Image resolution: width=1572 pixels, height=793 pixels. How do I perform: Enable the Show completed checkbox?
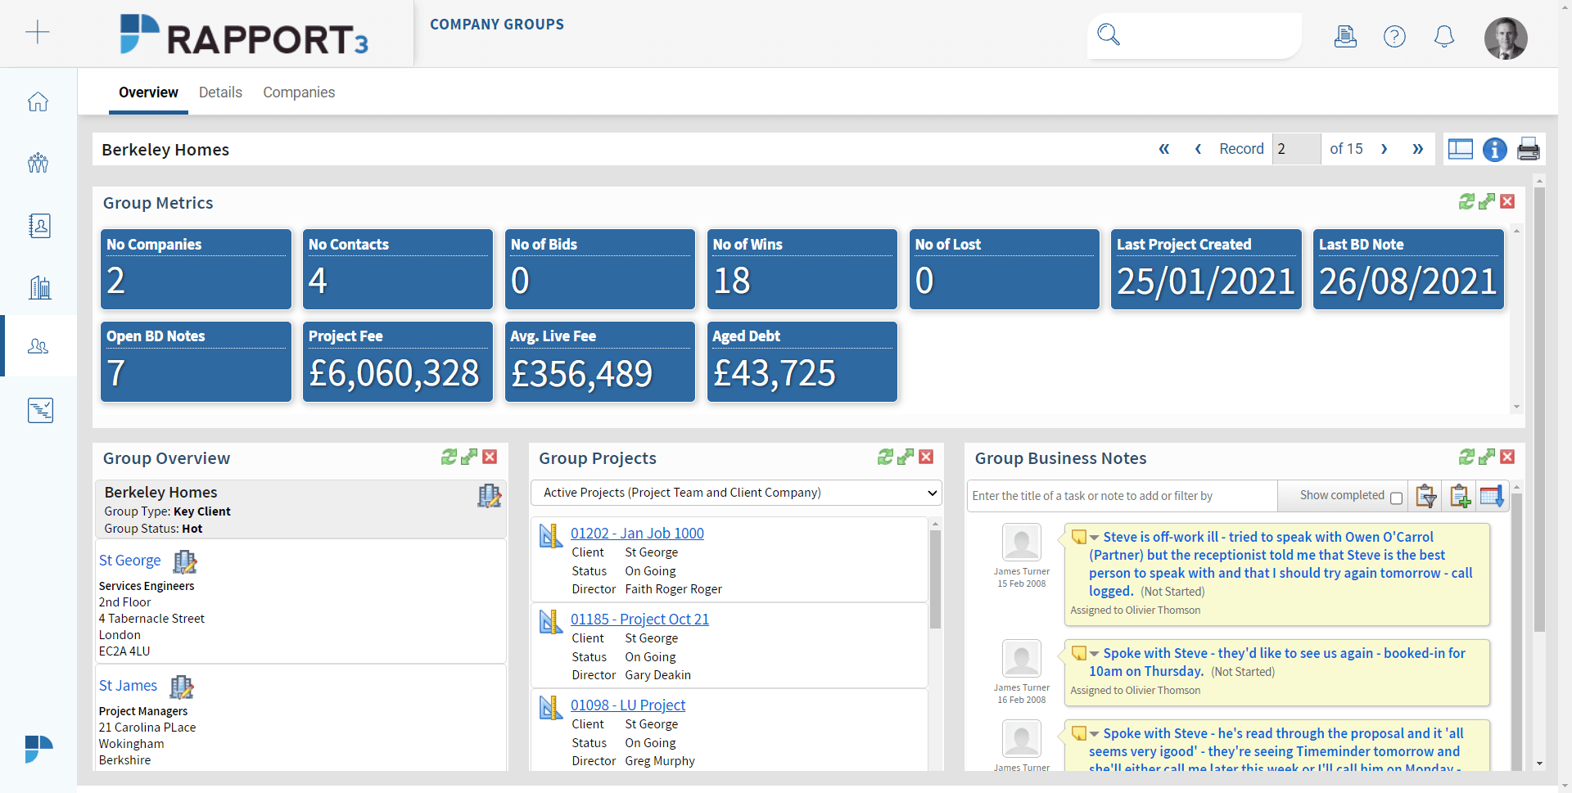click(x=1397, y=497)
